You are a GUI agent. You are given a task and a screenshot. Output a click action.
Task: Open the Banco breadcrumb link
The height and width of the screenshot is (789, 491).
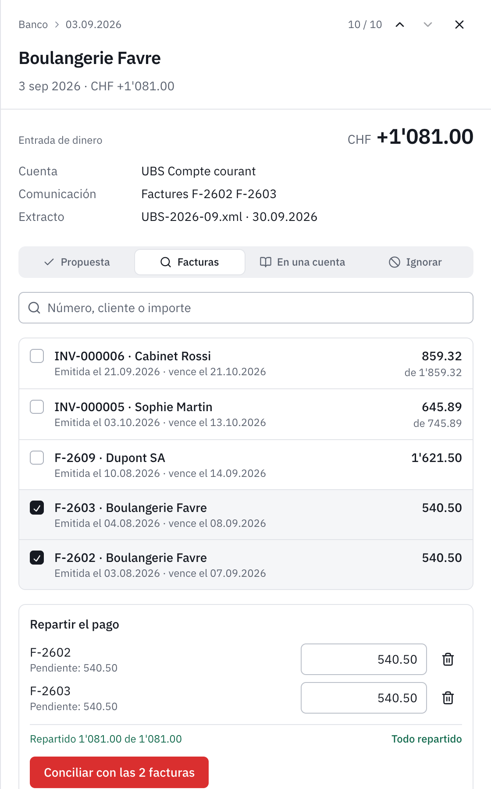[33, 25]
